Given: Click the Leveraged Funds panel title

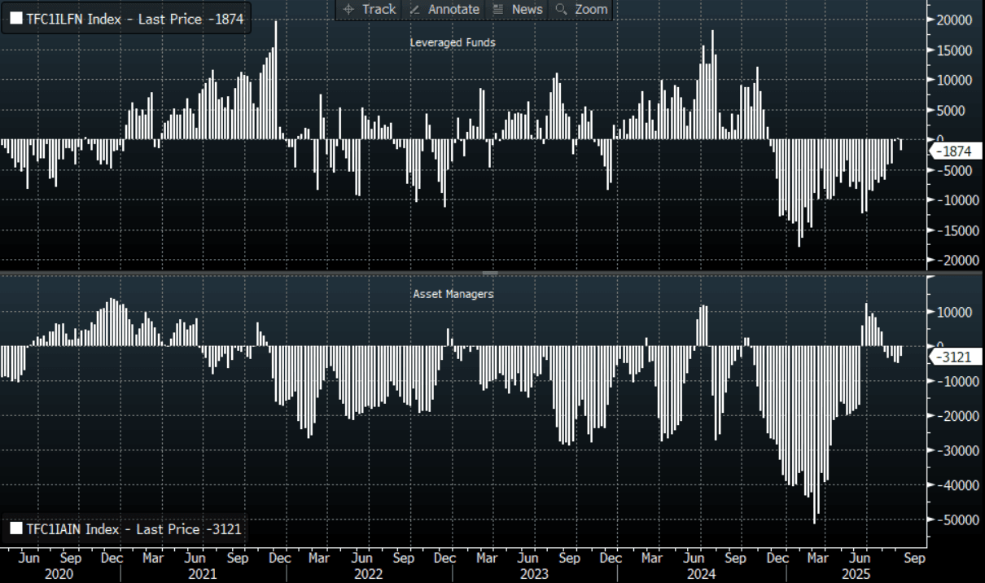Looking at the screenshot, I should 453,42.
